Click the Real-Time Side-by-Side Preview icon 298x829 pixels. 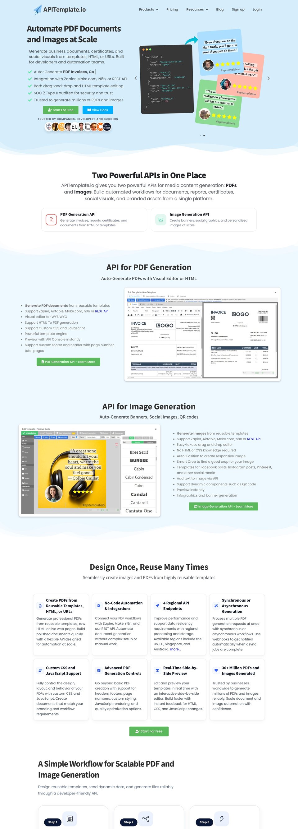pyautogui.click(x=157, y=671)
